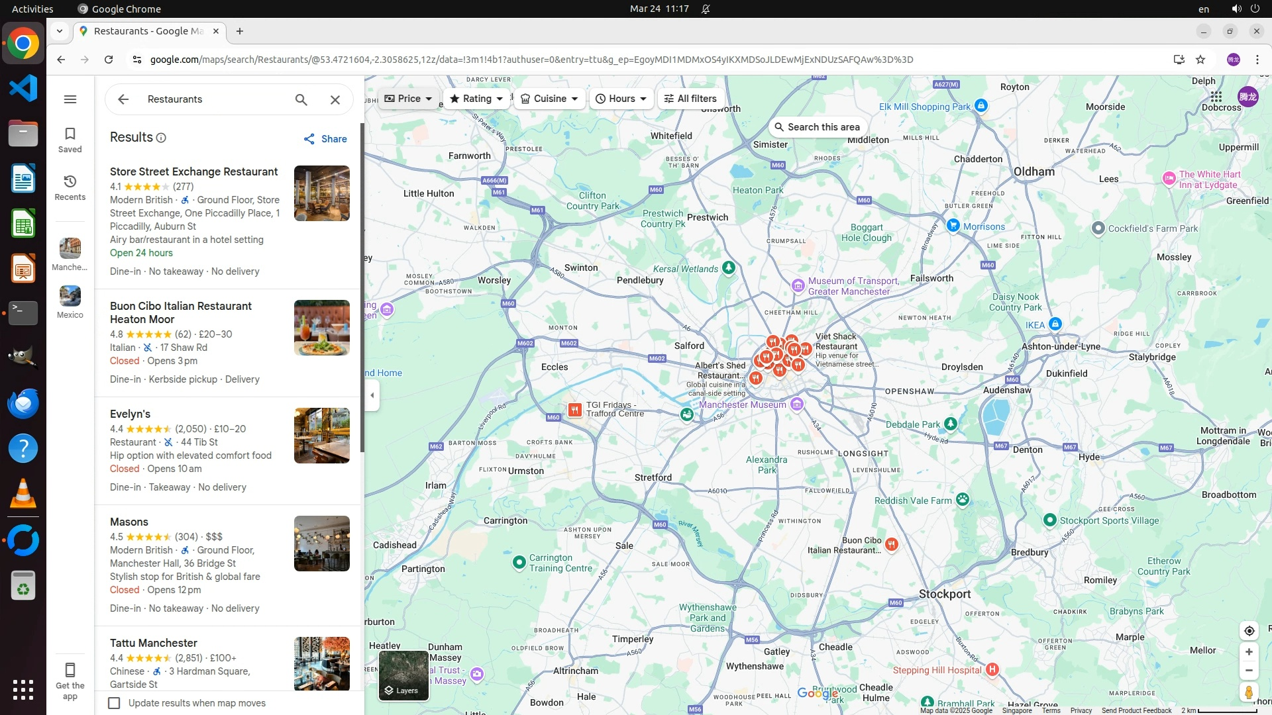
Task: Open Evelyn's restaurant photo thumbnail
Action: (x=322, y=436)
